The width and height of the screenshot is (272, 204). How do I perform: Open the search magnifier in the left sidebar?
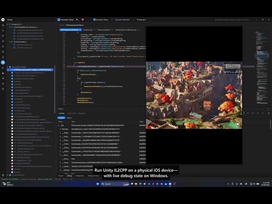(x=3, y=31)
